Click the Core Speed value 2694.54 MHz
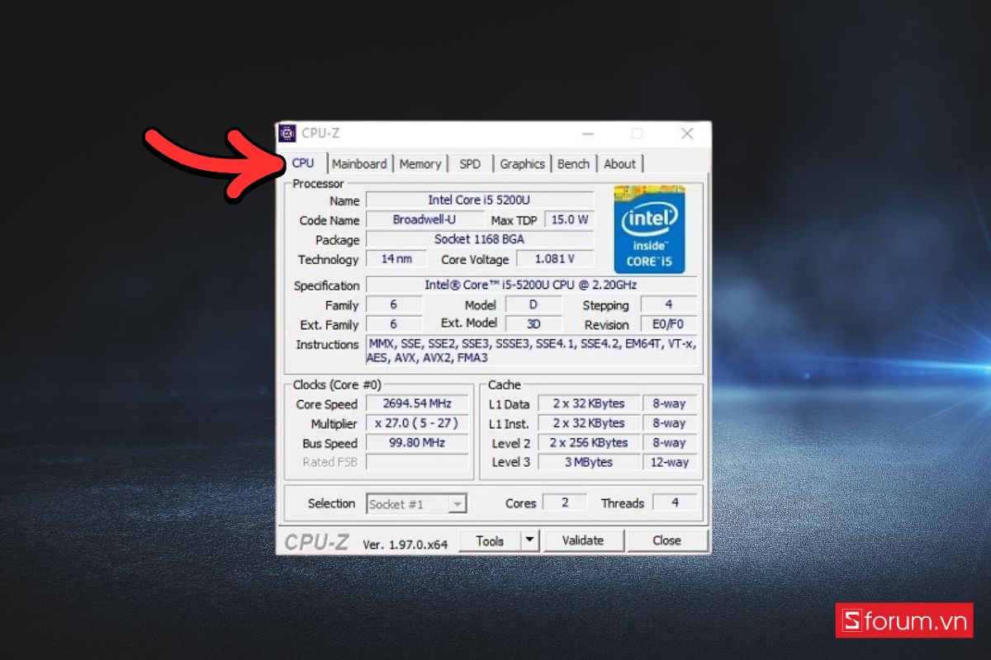This screenshot has height=660, width=991. (417, 404)
